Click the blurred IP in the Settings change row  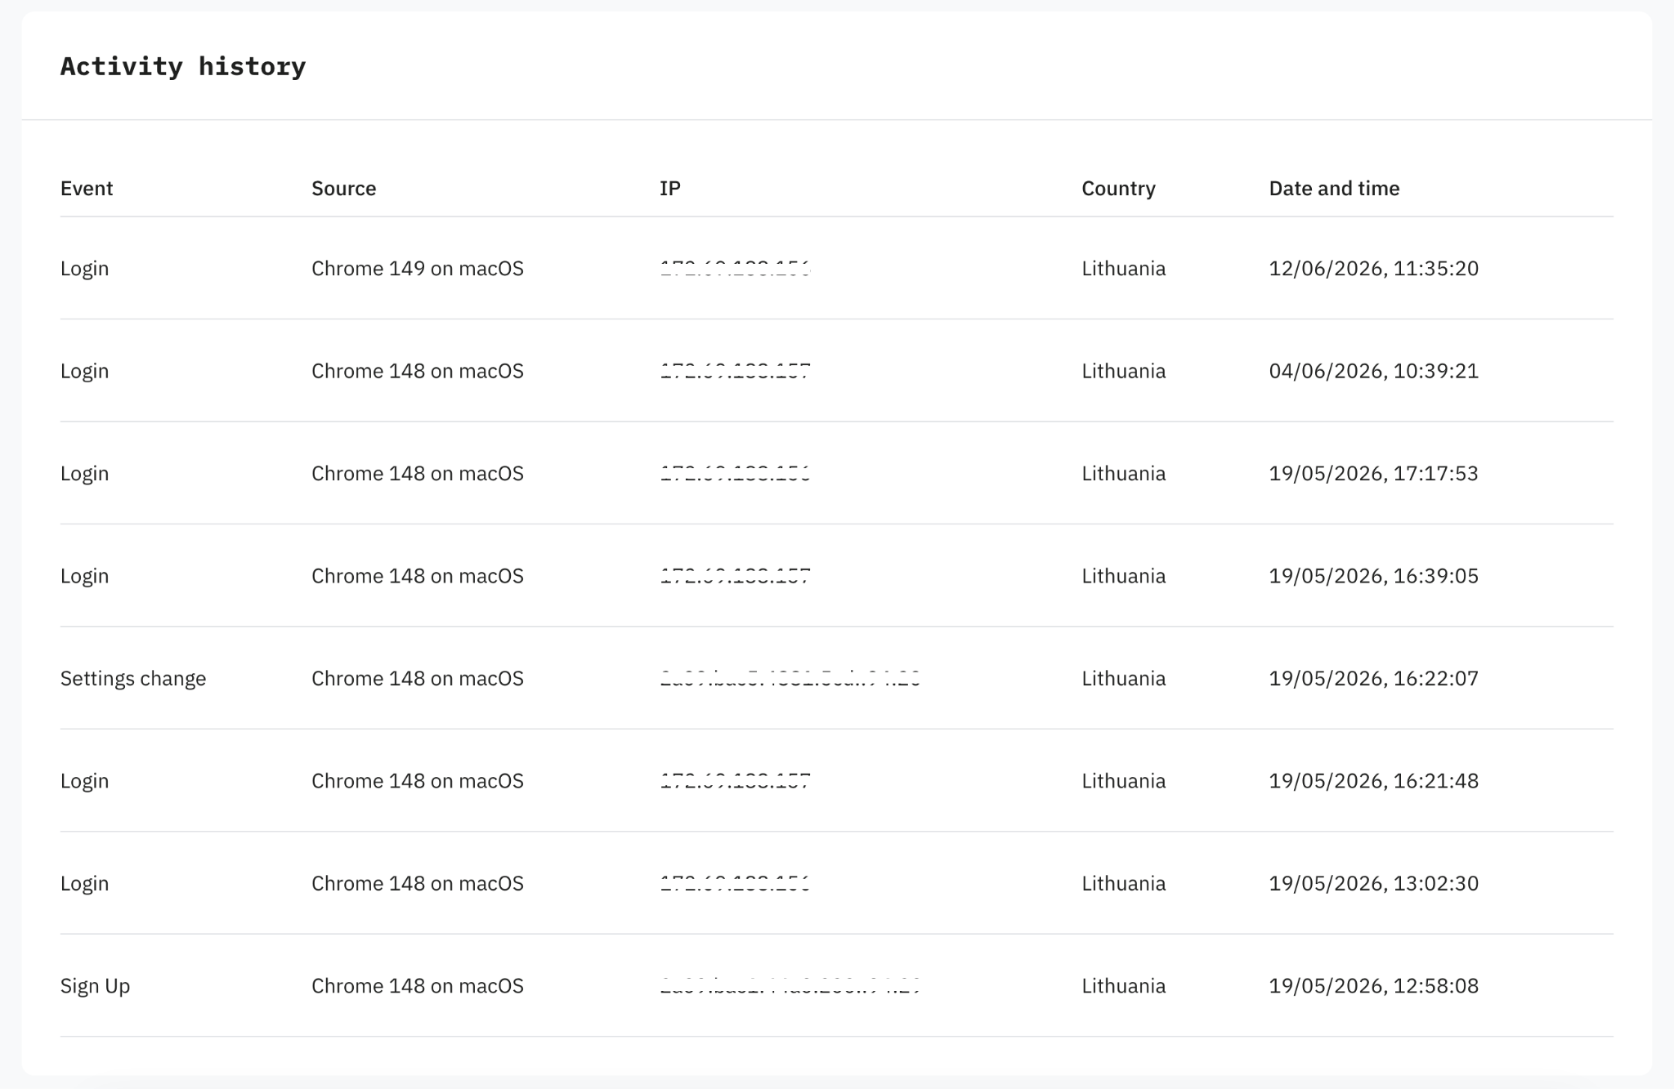pyautogui.click(x=790, y=679)
